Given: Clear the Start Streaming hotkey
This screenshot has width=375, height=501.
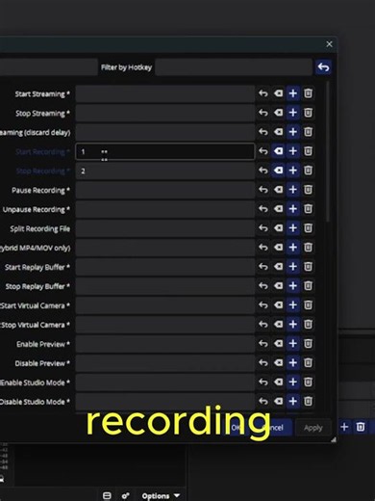Looking at the screenshot, I should (278, 93).
